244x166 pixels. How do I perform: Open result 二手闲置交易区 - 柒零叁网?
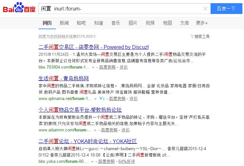click(x=94, y=47)
